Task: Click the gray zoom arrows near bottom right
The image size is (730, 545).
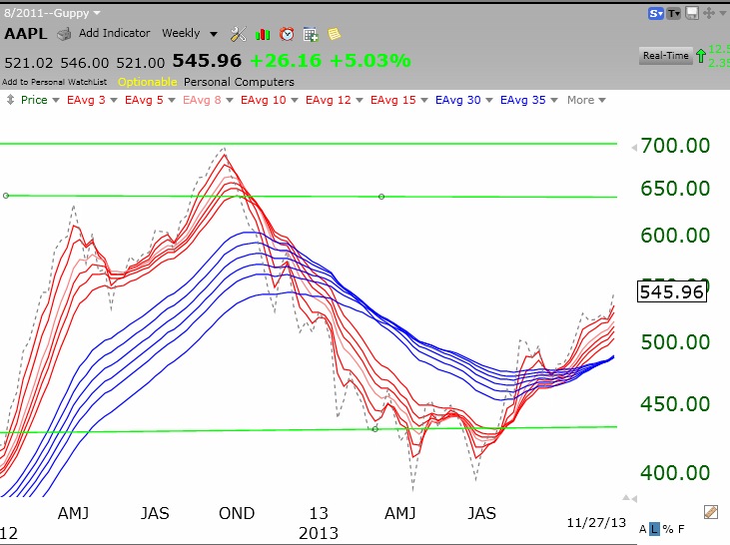Action: [629, 498]
